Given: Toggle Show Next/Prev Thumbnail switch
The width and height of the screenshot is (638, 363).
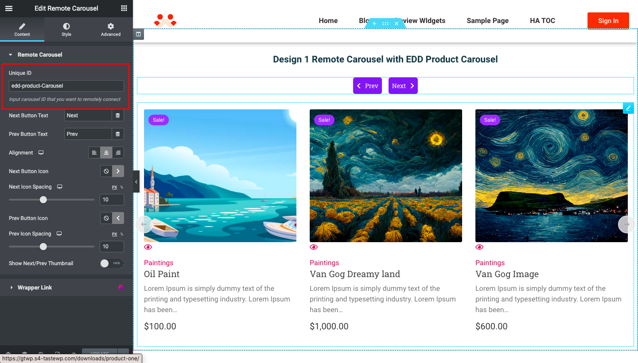Looking at the screenshot, I should [x=109, y=263].
